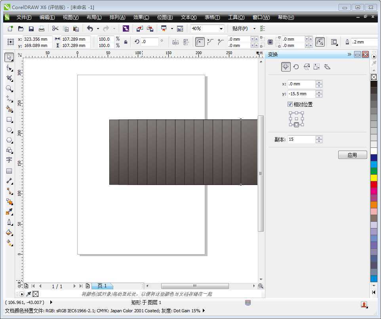Switch to the Rotate transform icon

pyautogui.click(x=296, y=67)
